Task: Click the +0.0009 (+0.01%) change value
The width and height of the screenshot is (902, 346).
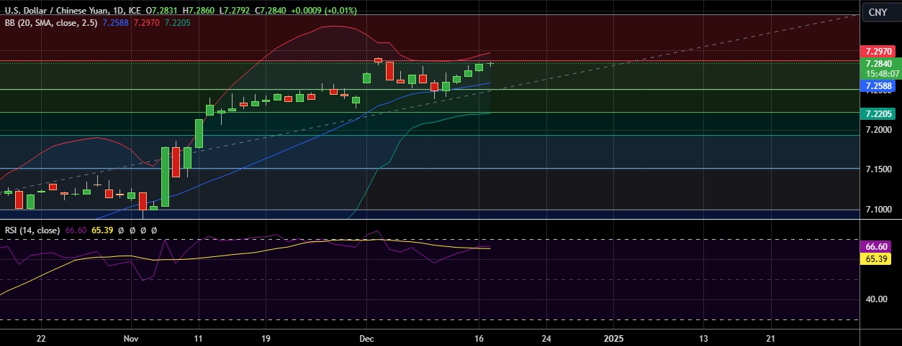Action: (x=323, y=11)
